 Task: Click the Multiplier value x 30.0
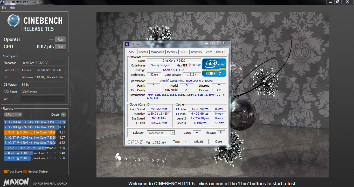coord(159,114)
